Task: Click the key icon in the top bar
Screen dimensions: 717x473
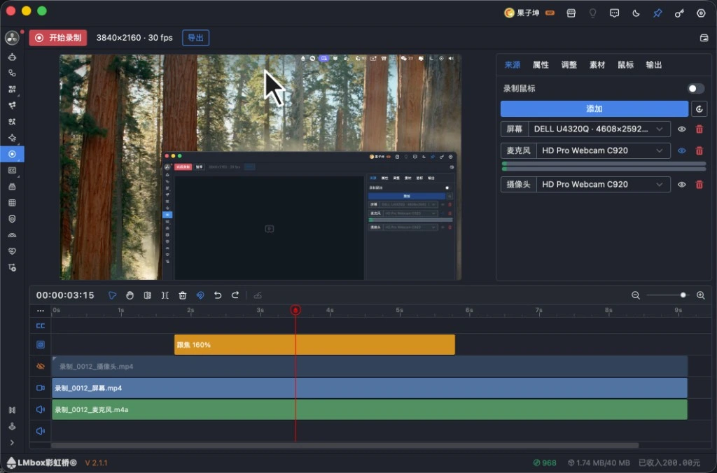Action: [679, 13]
